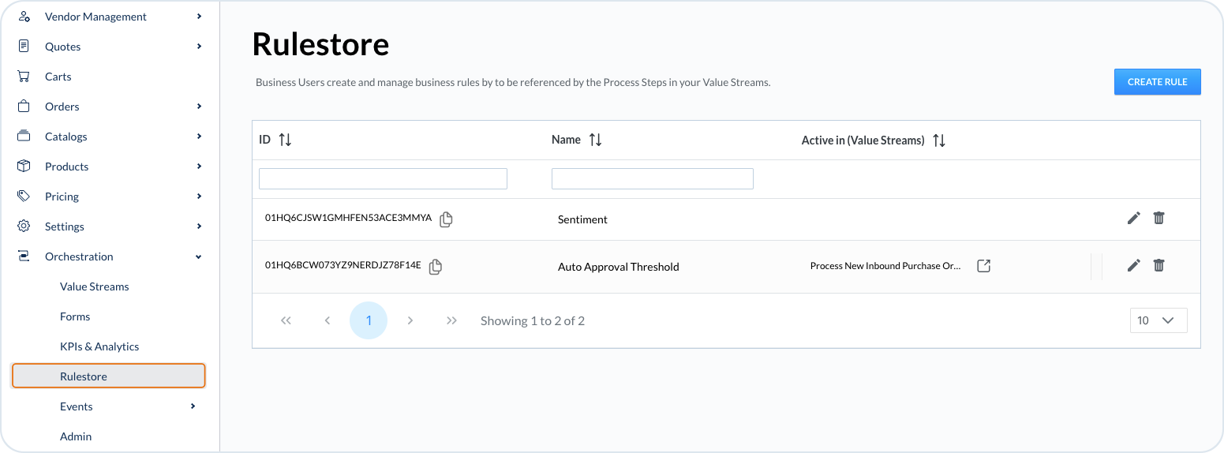
Task: Edit the Auto Approval Threshold rule
Action: [1133, 266]
